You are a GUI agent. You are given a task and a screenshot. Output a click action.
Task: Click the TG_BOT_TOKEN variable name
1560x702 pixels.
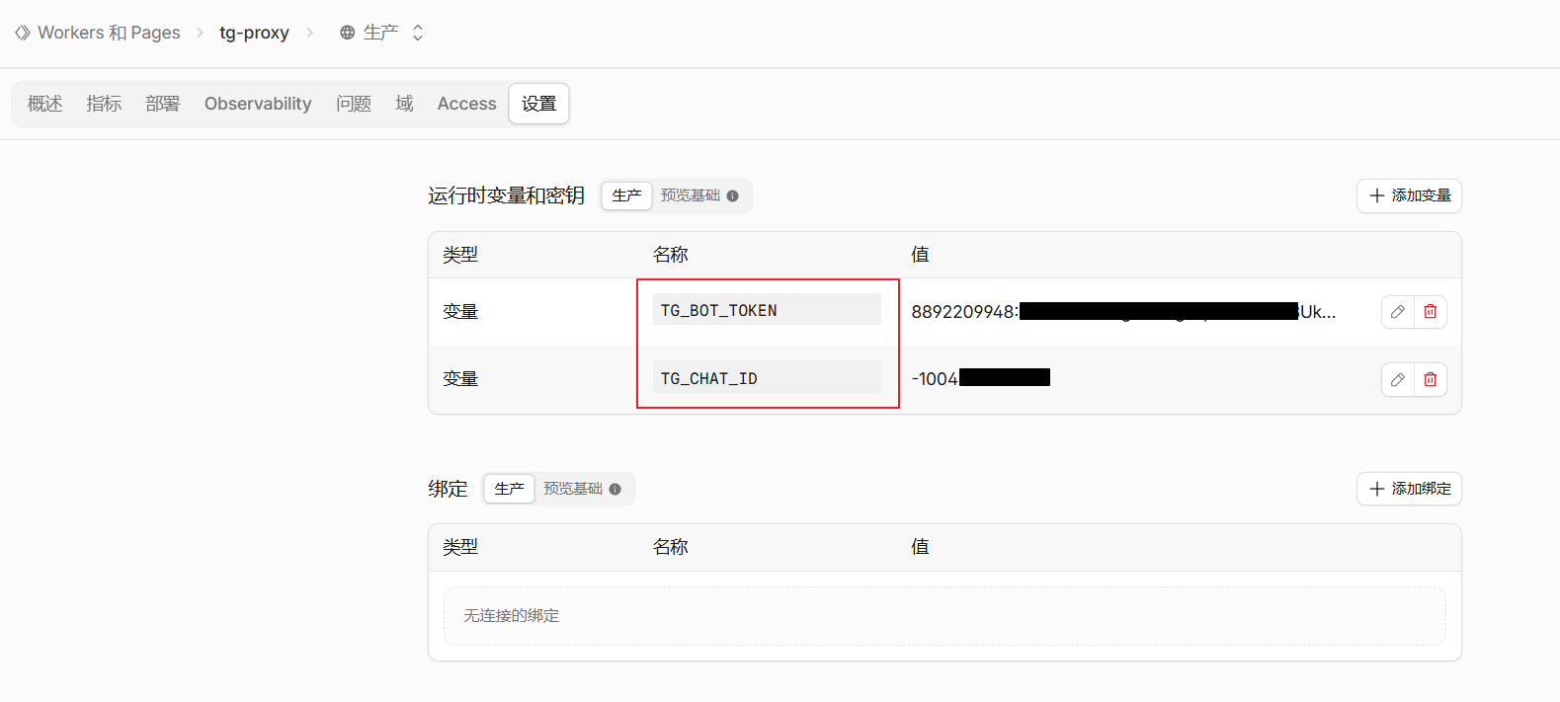coord(718,310)
